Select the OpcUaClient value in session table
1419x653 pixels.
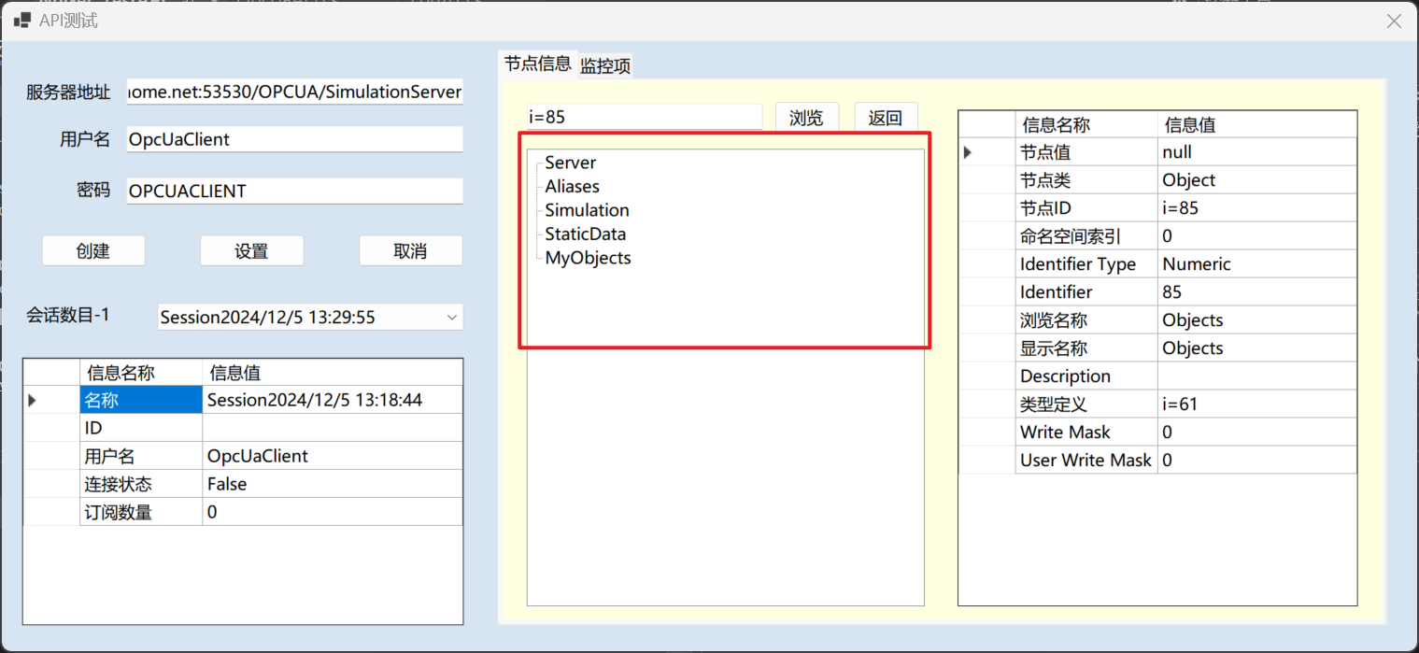coord(333,456)
